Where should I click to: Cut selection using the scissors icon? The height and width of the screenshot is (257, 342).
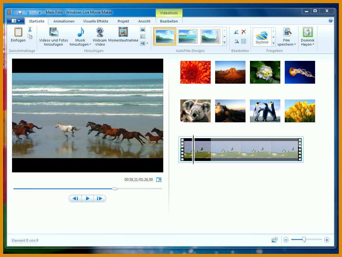[x=30, y=29]
